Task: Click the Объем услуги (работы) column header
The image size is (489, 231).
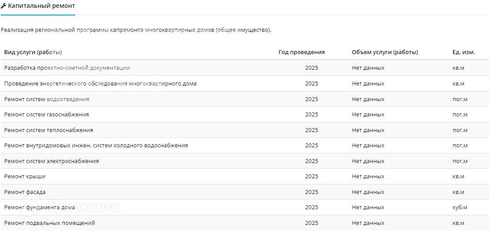Action: pyautogui.click(x=385, y=52)
